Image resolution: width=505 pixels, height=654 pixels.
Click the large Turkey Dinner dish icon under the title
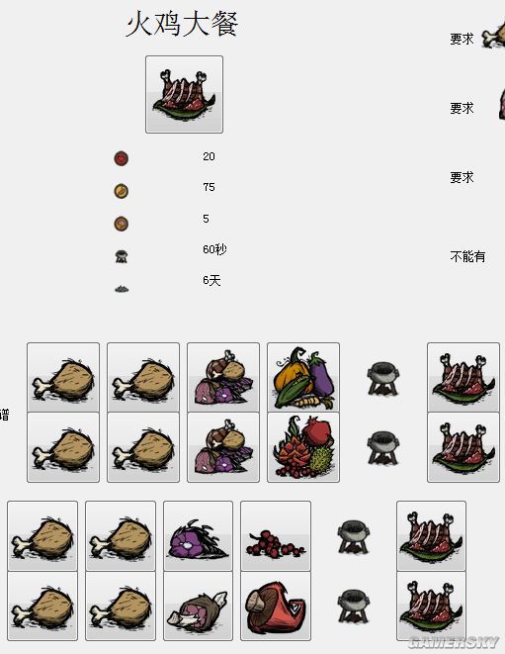(x=184, y=94)
